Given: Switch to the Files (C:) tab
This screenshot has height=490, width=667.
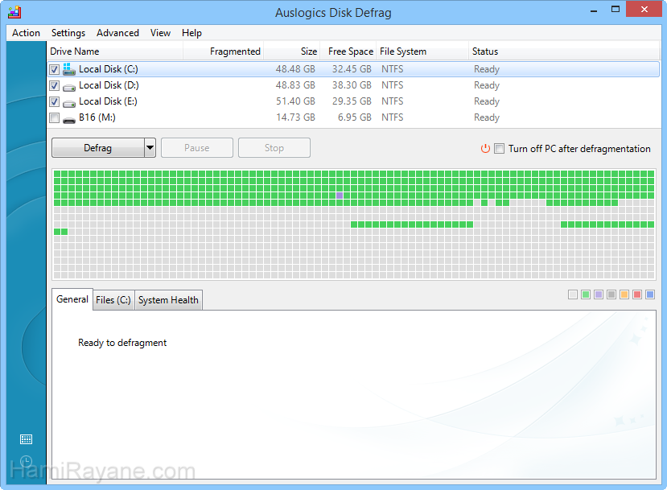Looking at the screenshot, I should 113,300.
